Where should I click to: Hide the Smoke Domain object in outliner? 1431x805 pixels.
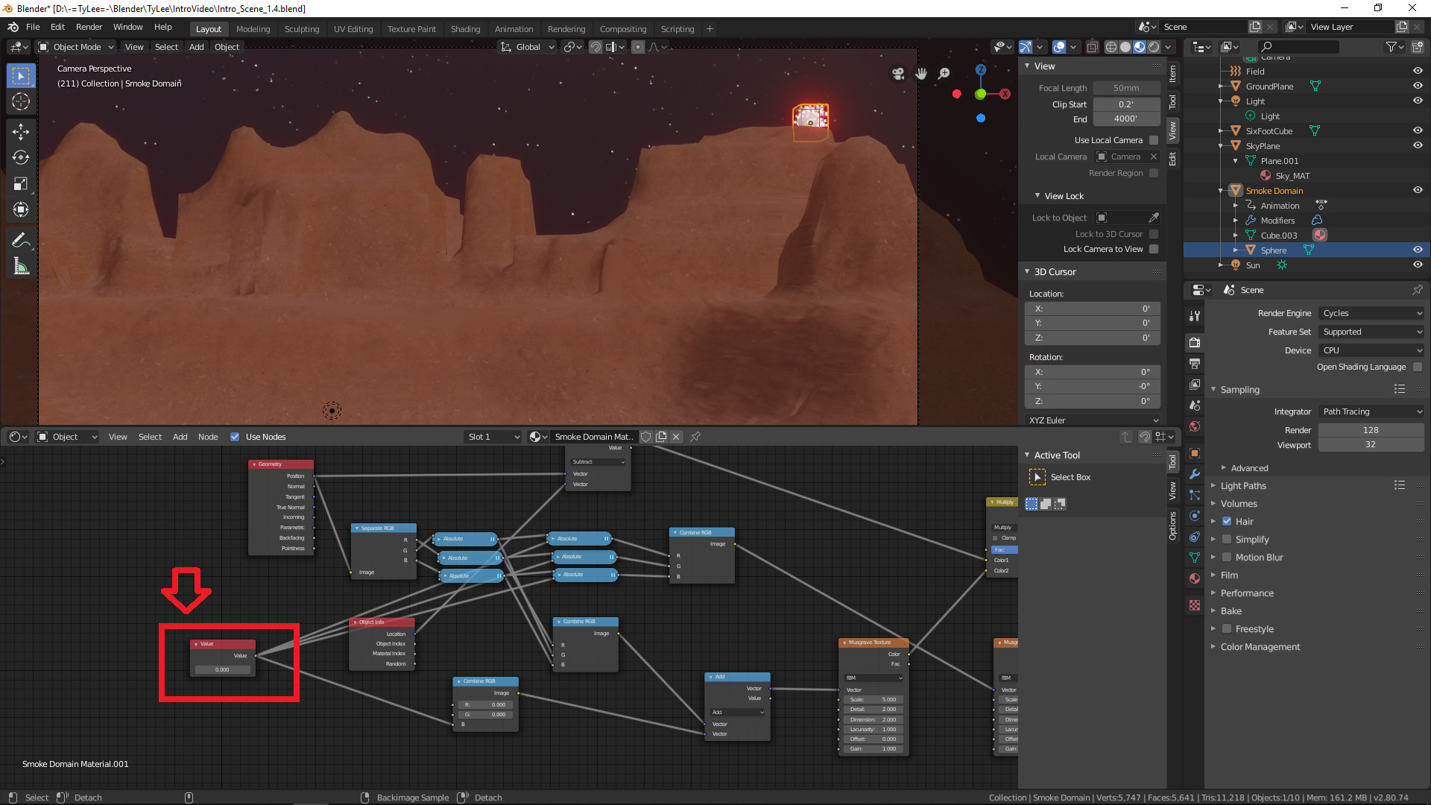coord(1418,191)
